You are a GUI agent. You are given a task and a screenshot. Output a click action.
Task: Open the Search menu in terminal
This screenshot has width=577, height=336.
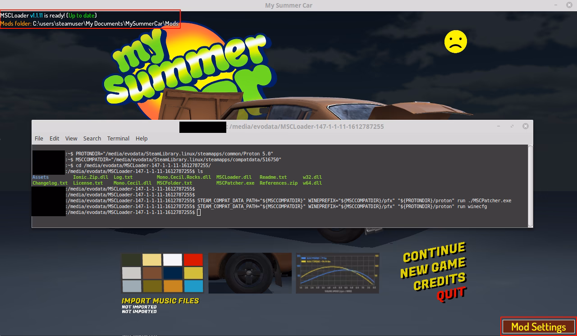click(92, 138)
